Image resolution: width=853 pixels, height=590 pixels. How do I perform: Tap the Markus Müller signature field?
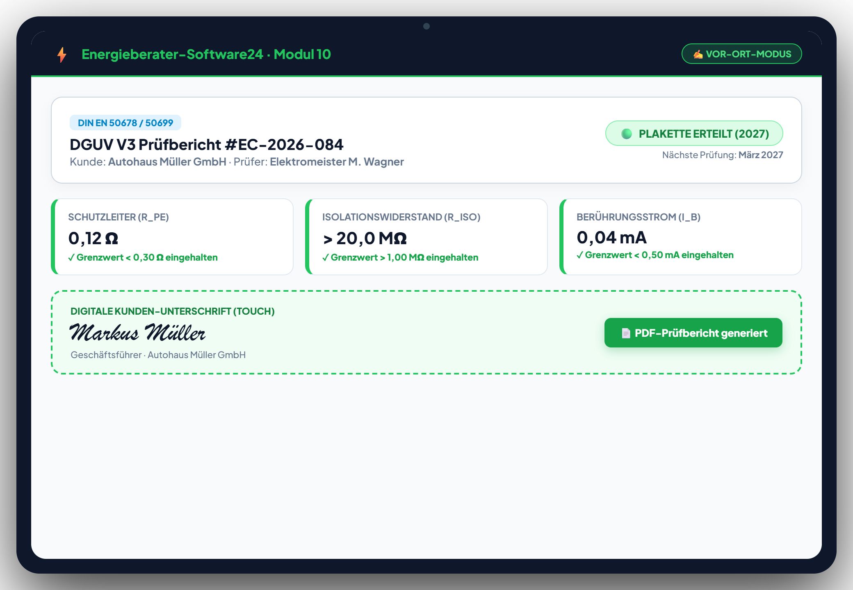[137, 333]
